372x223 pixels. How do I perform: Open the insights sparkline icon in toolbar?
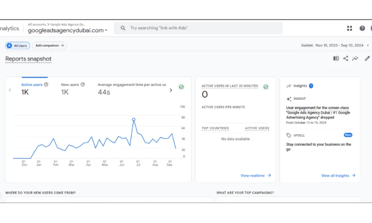point(355,58)
